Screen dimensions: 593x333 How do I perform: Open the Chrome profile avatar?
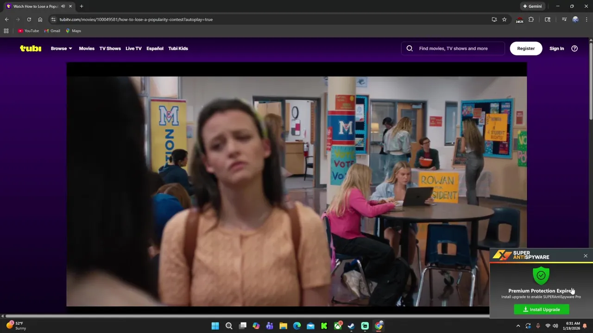(x=575, y=19)
